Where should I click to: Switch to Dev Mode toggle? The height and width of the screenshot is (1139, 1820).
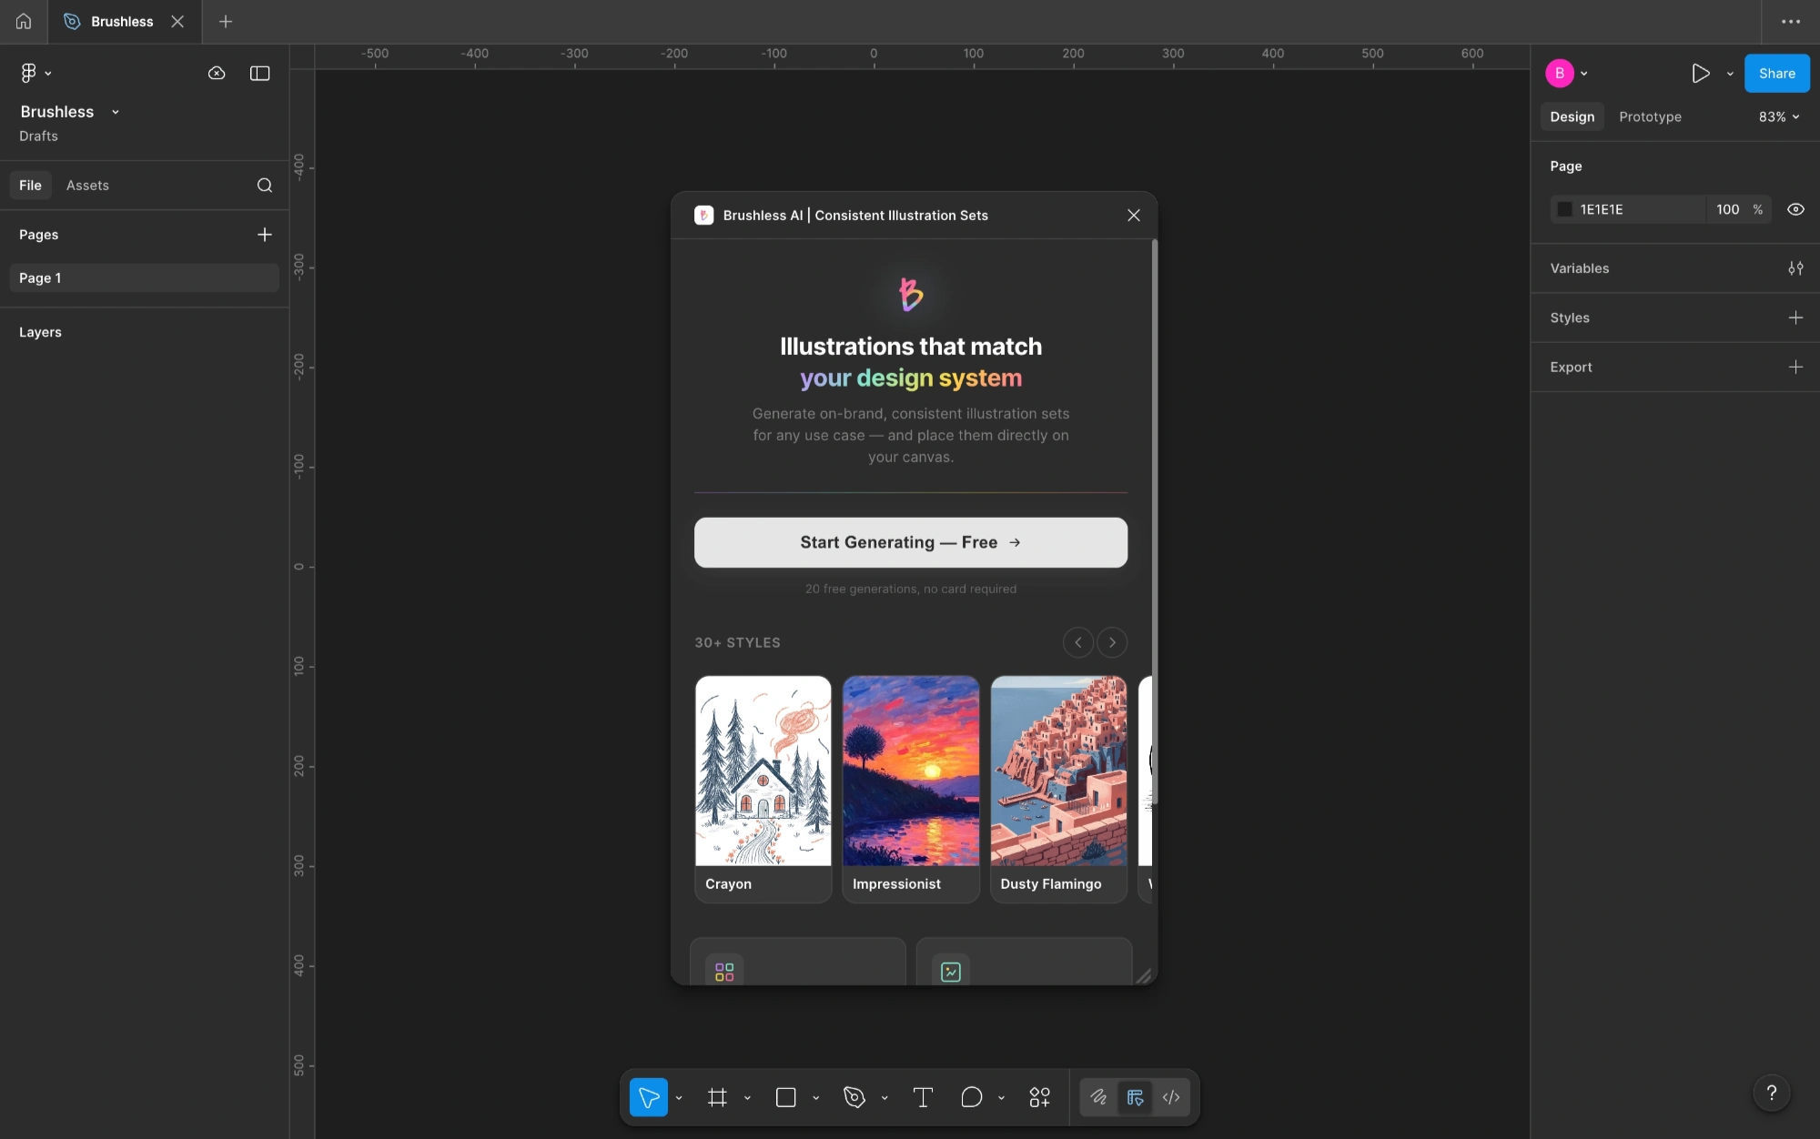(1171, 1097)
